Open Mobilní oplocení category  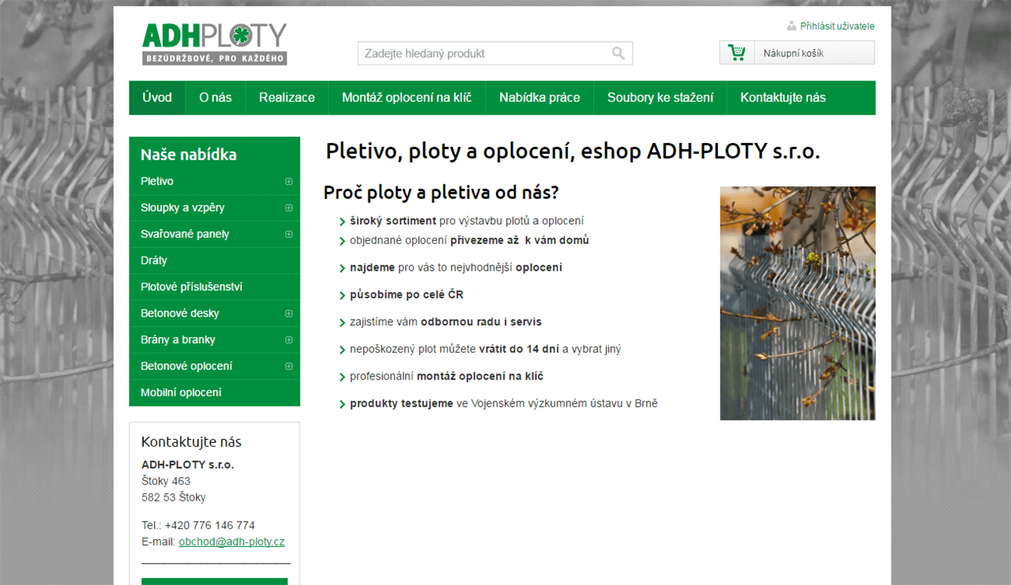[181, 393]
